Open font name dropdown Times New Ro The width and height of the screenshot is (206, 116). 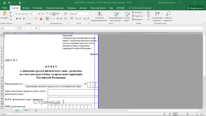(x=29, y=14)
